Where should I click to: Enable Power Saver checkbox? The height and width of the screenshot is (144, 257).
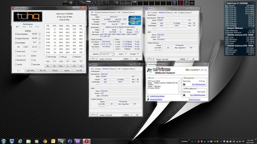(16, 52)
